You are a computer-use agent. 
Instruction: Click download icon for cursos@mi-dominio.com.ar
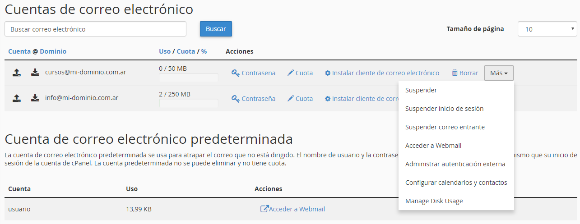coord(35,73)
